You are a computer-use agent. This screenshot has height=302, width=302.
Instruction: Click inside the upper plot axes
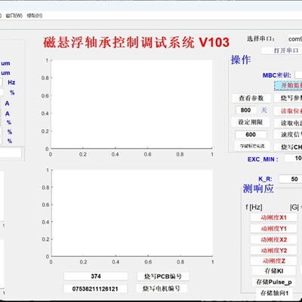point(131,104)
